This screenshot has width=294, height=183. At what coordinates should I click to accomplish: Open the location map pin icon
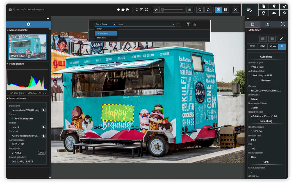274,6
